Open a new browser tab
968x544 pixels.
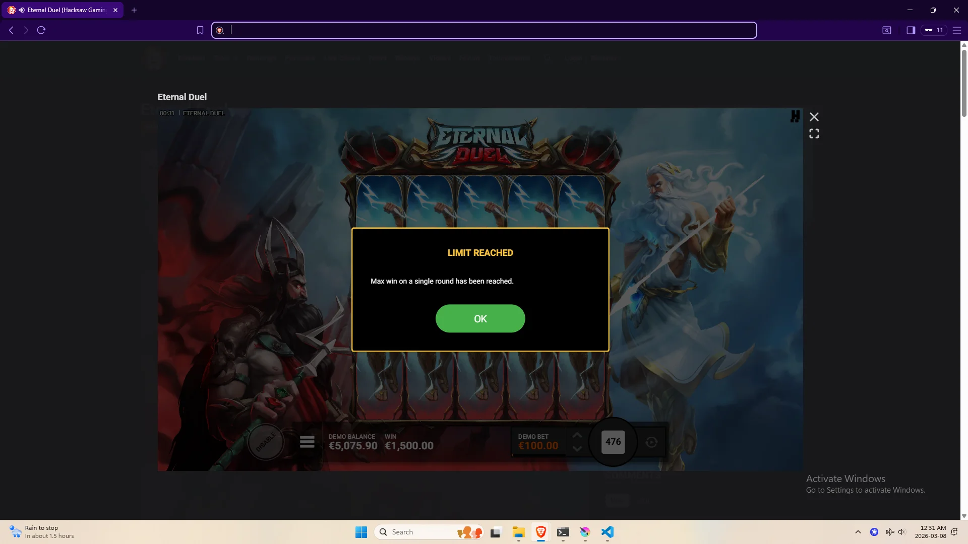134,10
